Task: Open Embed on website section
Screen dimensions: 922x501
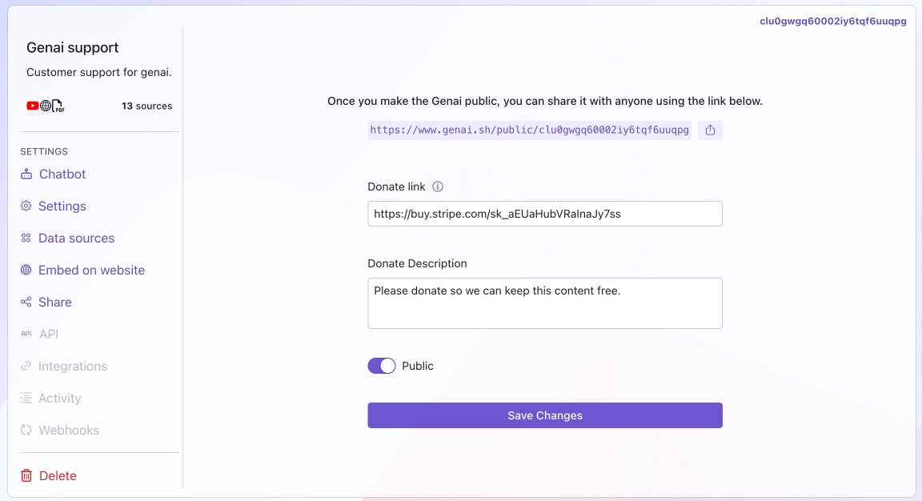Action: coord(91,270)
